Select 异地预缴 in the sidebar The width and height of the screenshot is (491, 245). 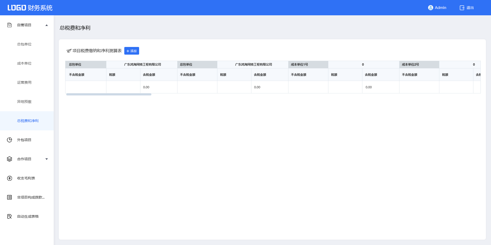pyautogui.click(x=24, y=102)
